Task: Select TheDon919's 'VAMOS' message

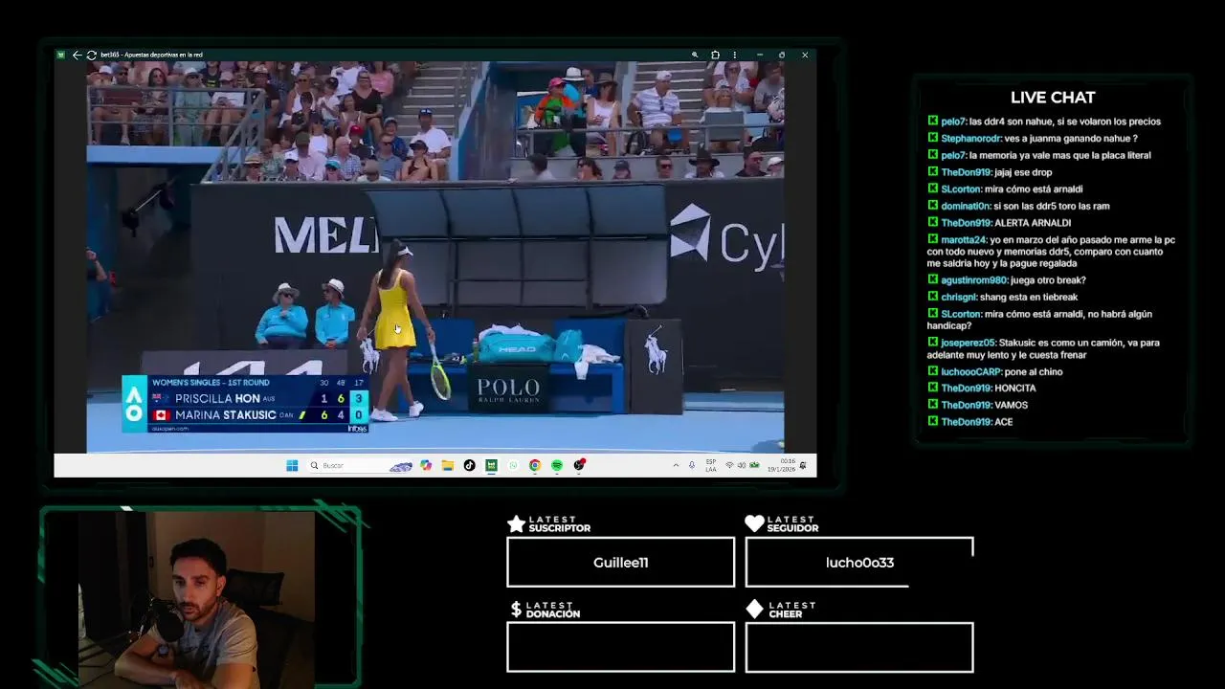Action: (x=978, y=405)
